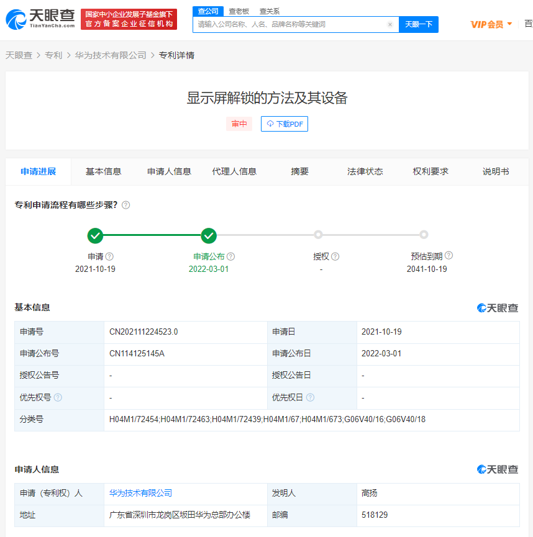Switch to the 基本信息 tab
The width and height of the screenshot is (533, 537).
(x=103, y=171)
